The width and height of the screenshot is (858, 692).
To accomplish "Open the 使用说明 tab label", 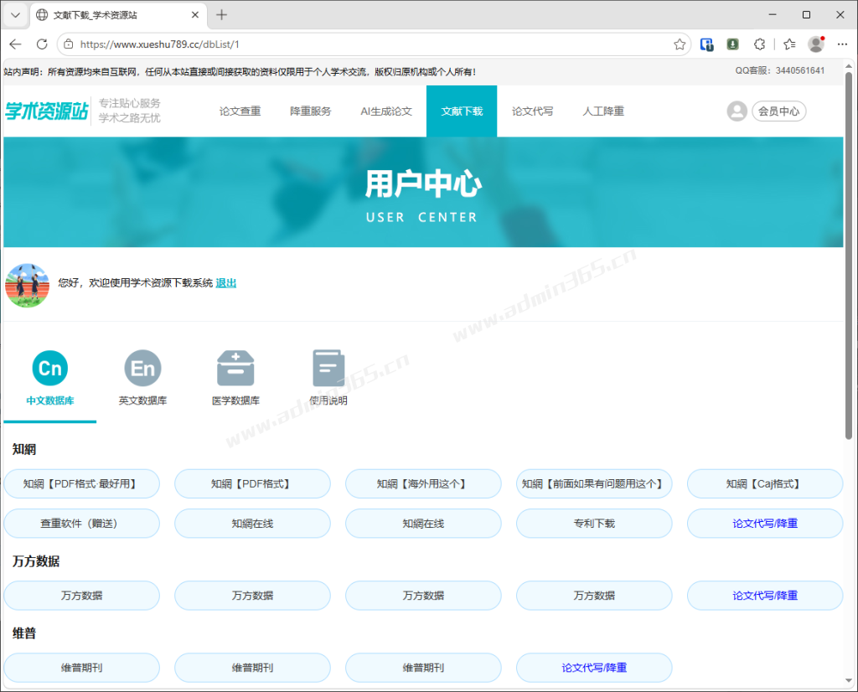I will point(328,400).
